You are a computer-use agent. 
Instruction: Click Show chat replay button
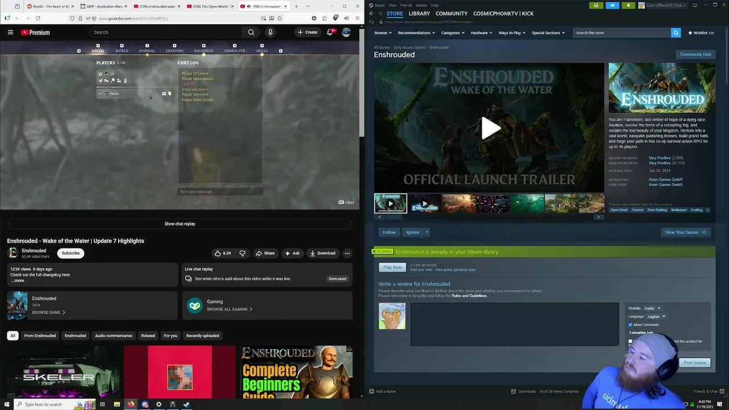pyautogui.click(x=180, y=224)
